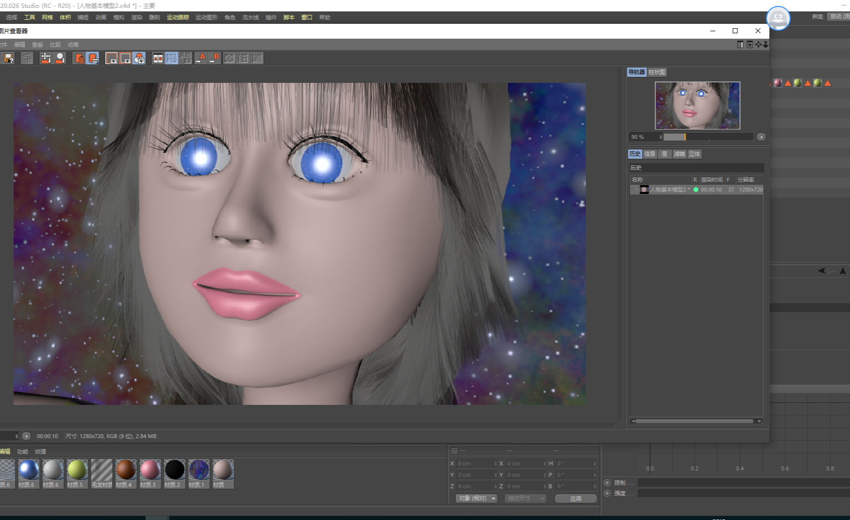Open the 对象 (相对) dropdown
This screenshot has height=520, width=850.
tap(476, 498)
